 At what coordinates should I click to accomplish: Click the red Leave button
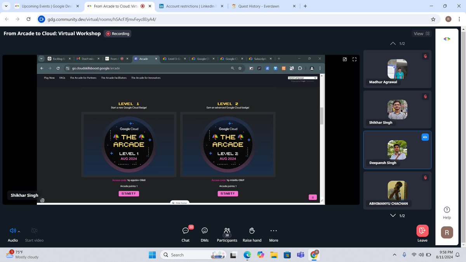(422, 231)
